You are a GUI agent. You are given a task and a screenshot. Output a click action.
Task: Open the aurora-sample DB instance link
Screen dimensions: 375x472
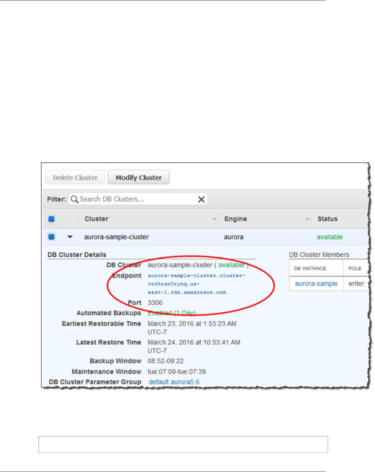[x=316, y=284]
